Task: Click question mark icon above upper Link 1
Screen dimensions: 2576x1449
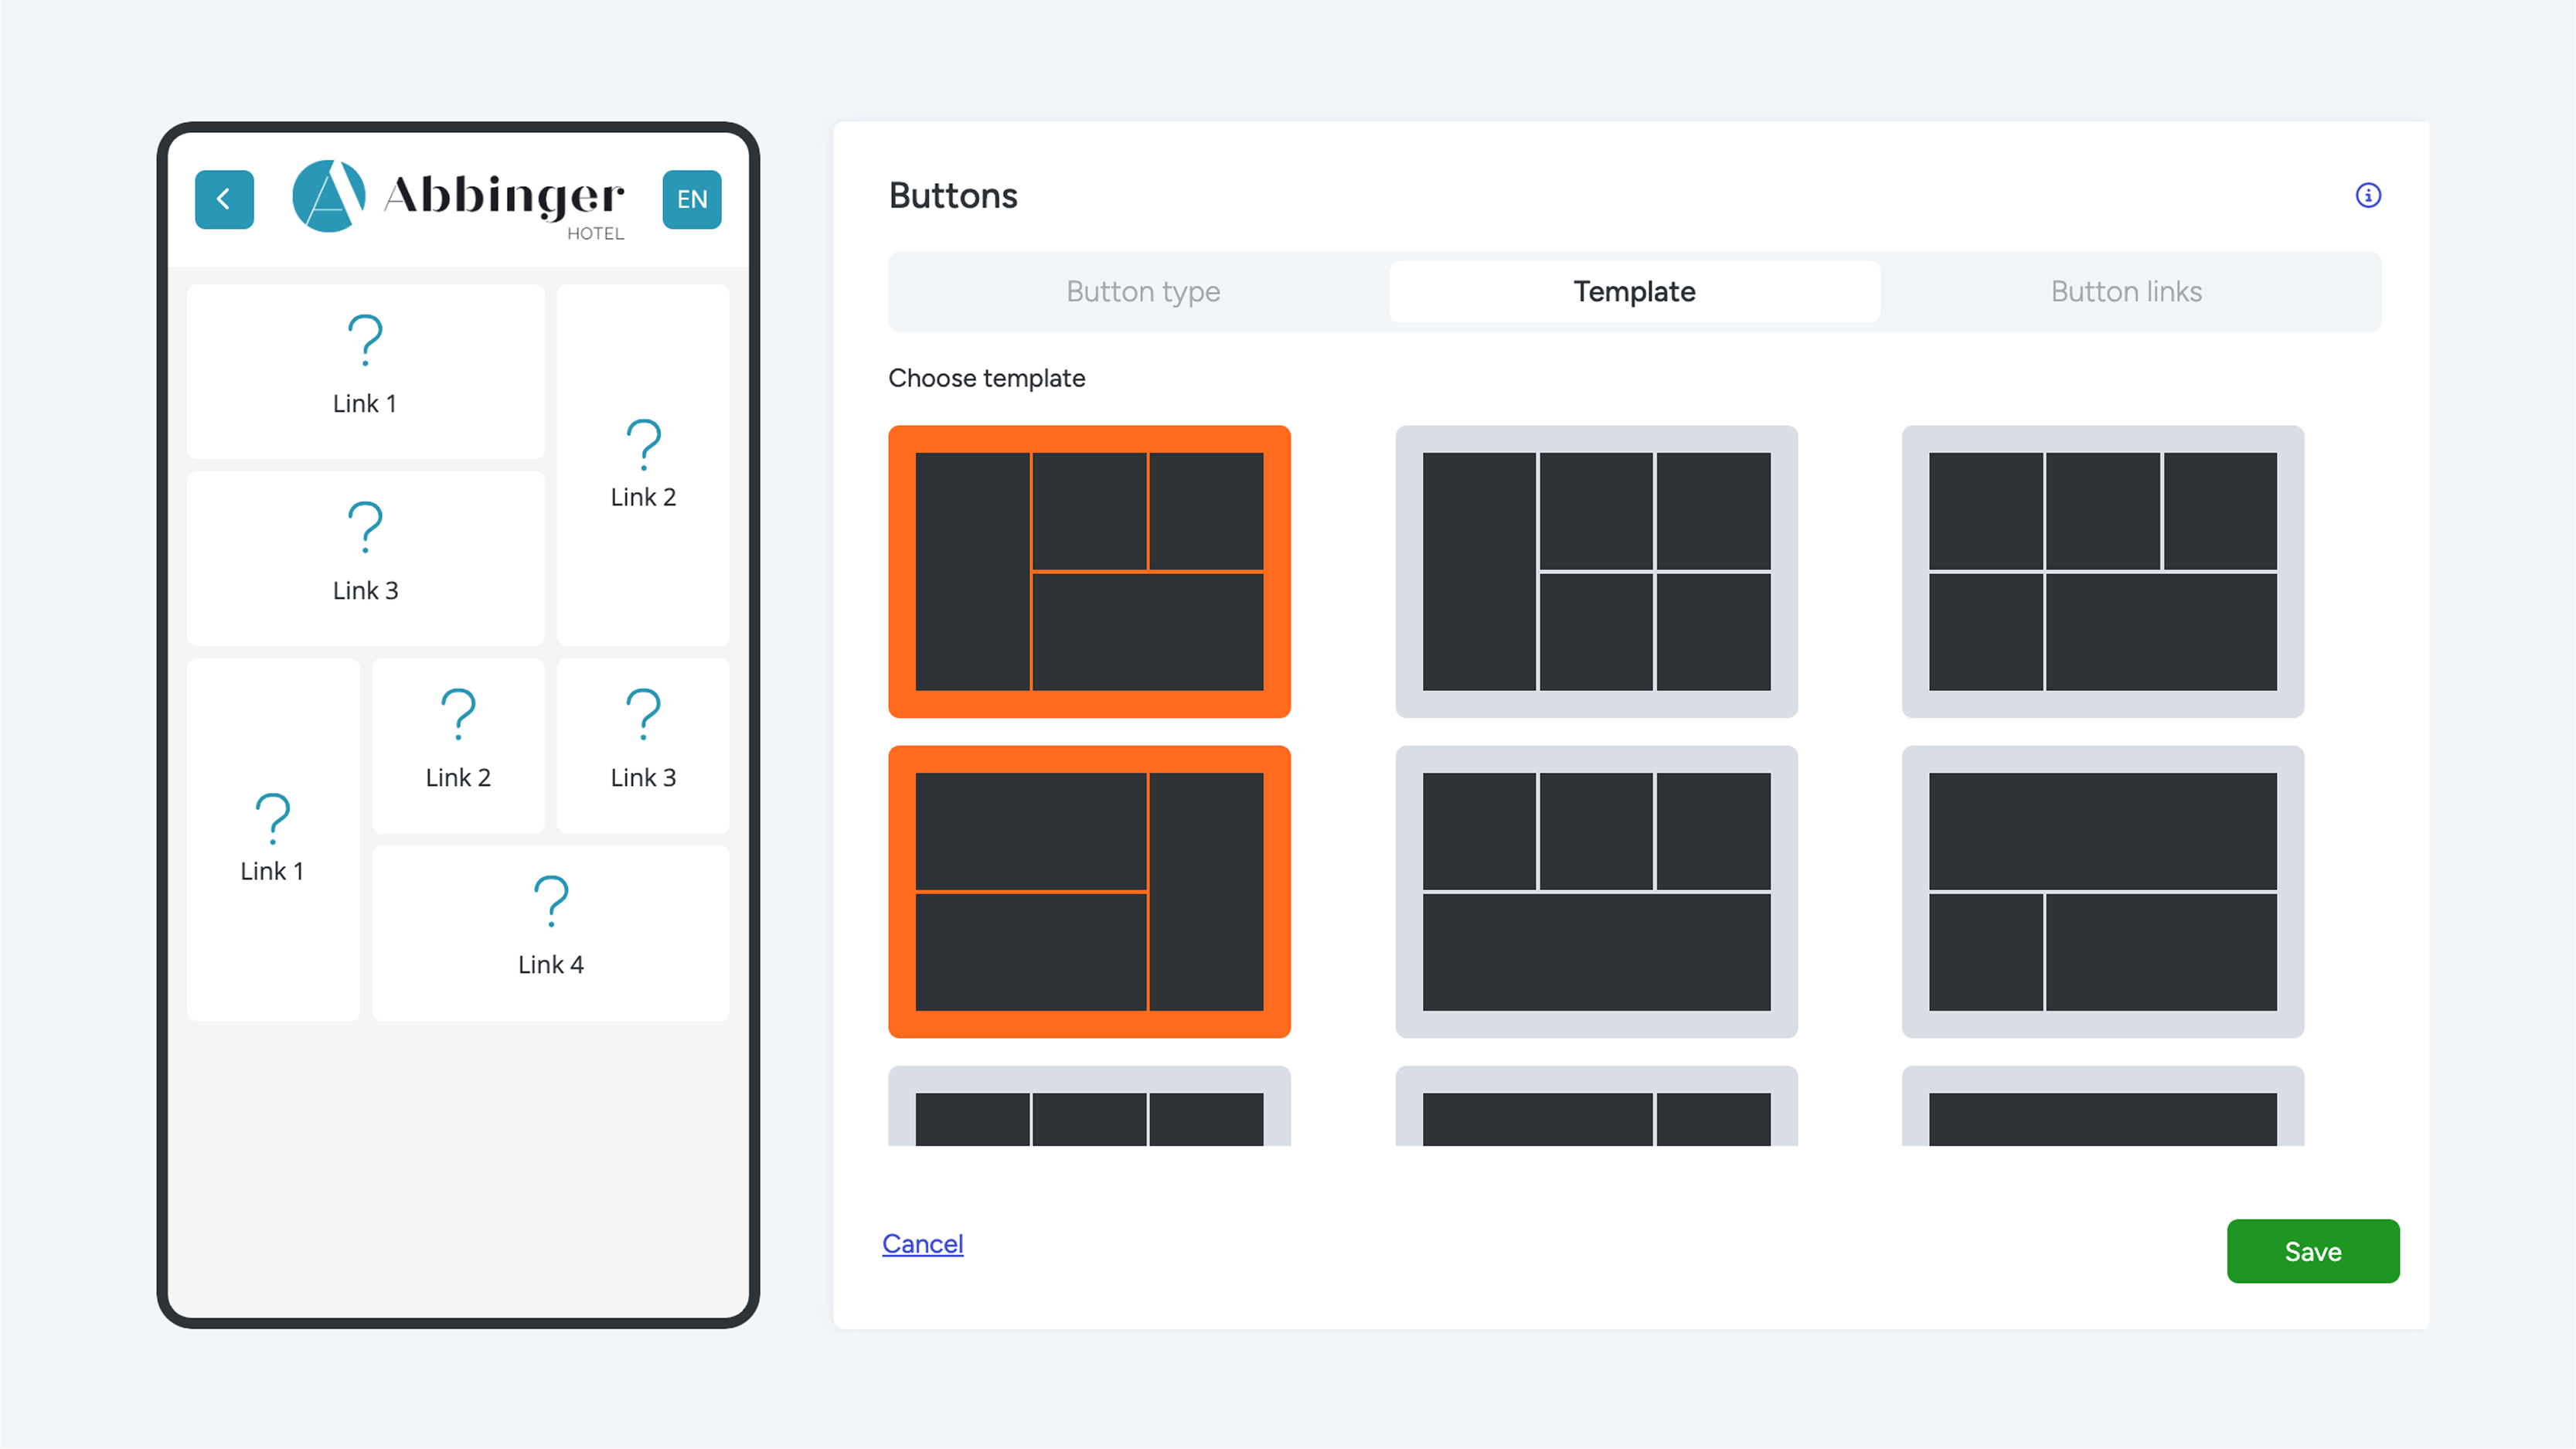Action: tap(365, 340)
